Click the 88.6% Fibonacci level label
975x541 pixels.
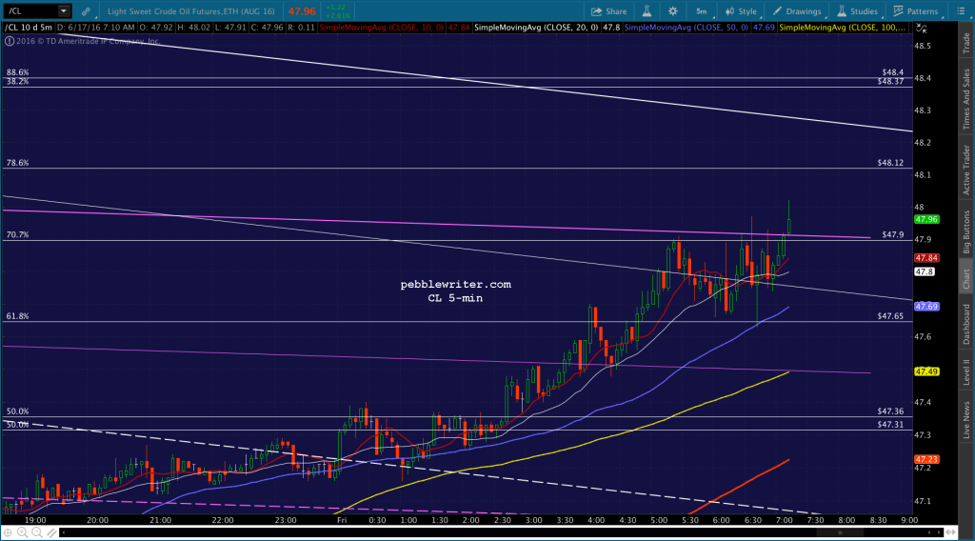pyautogui.click(x=17, y=72)
